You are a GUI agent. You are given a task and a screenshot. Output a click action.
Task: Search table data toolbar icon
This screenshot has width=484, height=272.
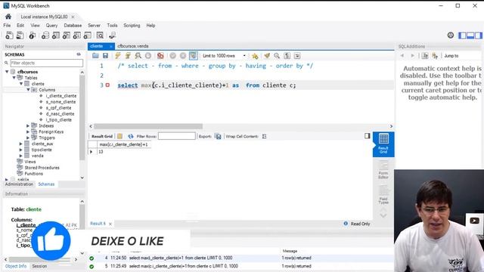coord(100,36)
